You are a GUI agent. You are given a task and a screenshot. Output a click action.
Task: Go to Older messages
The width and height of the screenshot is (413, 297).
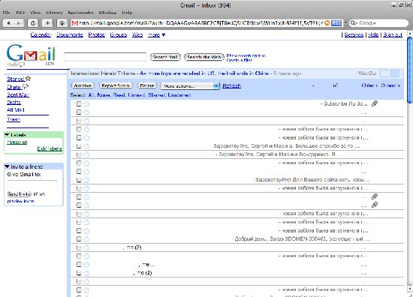[369, 85]
